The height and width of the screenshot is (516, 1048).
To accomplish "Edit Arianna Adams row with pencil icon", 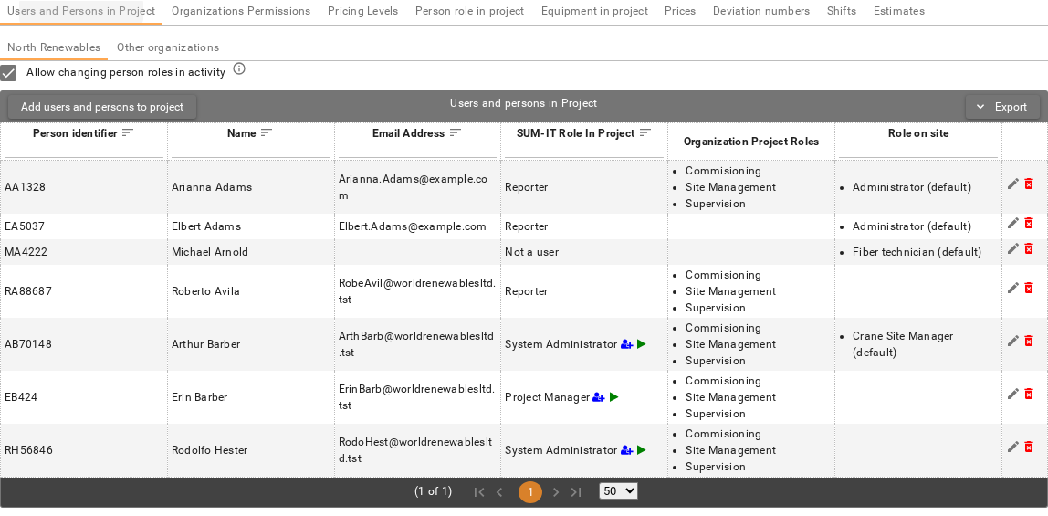I will click(1013, 184).
